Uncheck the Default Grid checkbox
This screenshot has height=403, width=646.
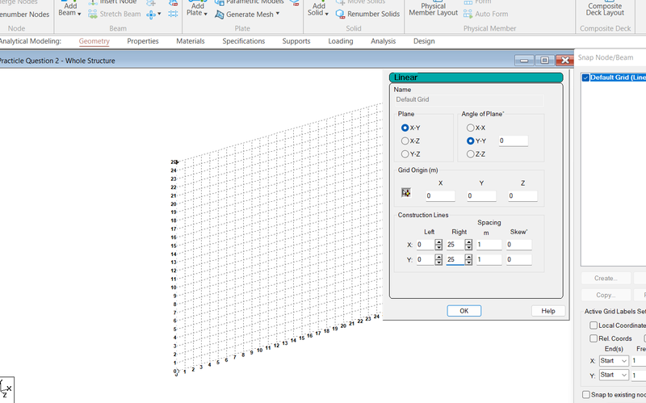tap(585, 78)
